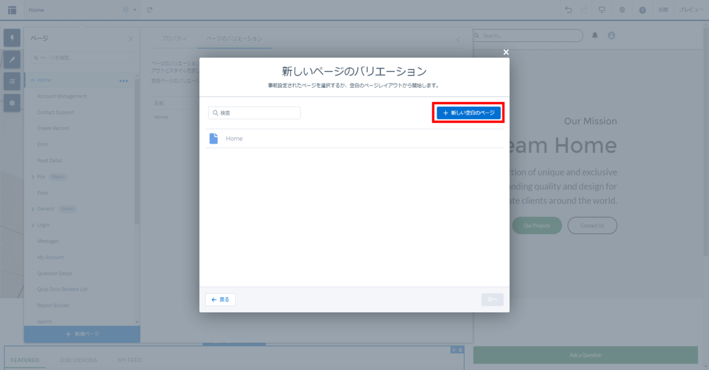
Task: Click the Refresh icon in the top bar
Action: tap(150, 10)
